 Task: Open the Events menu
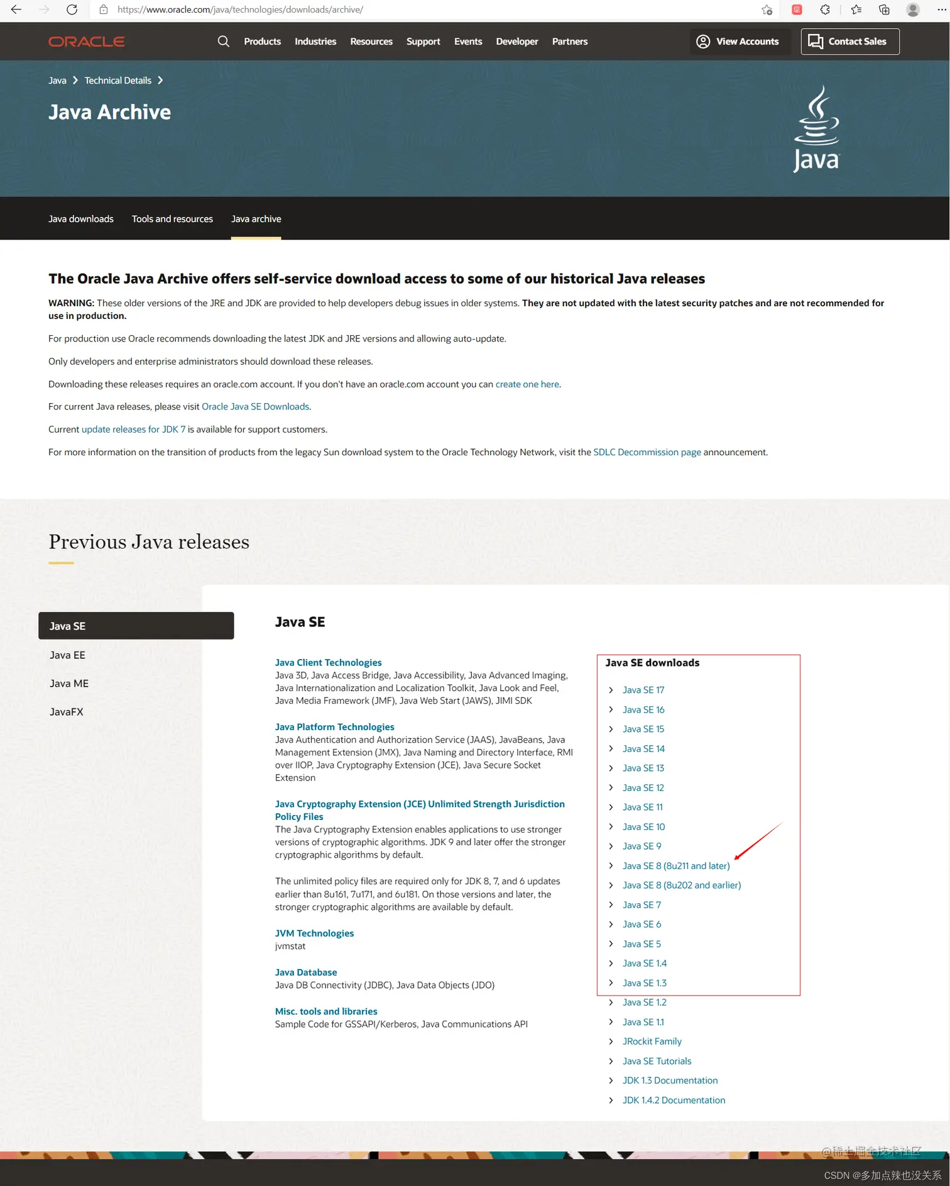pos(468,42)
